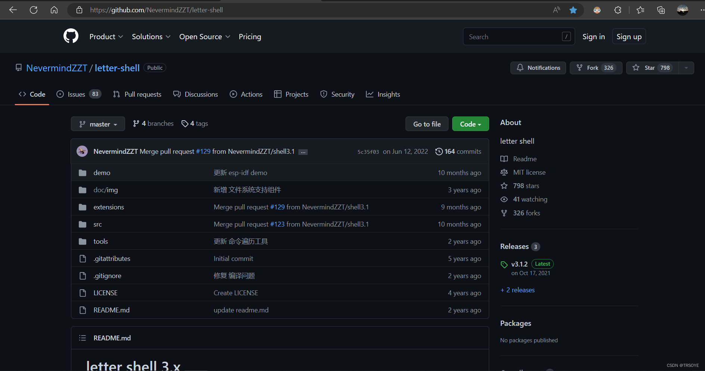
Task: Click the Notifications button
Action: coord(538,68)
